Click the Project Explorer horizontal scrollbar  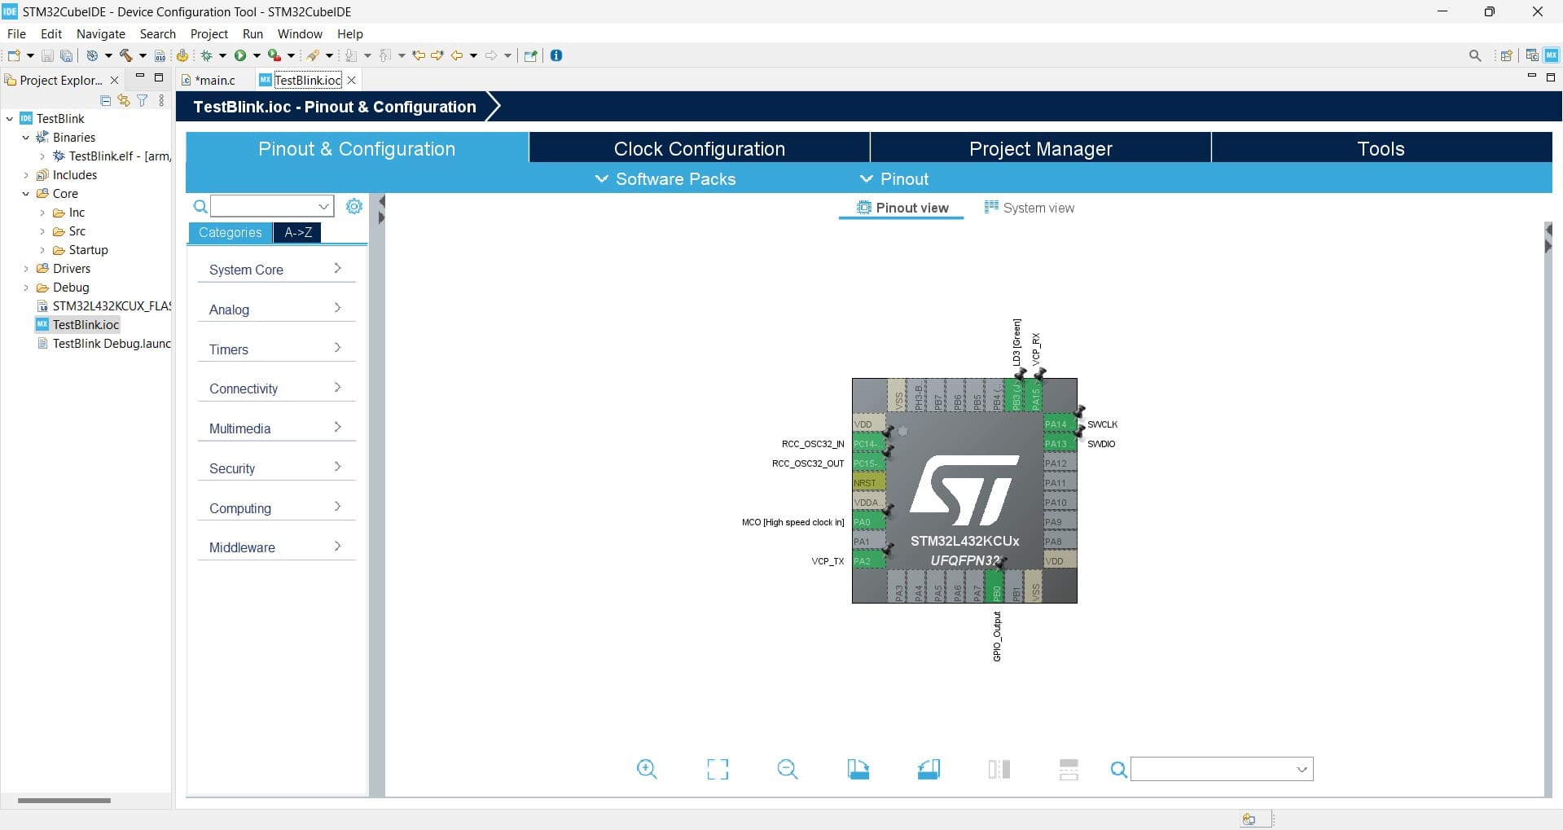pos(64,801)
